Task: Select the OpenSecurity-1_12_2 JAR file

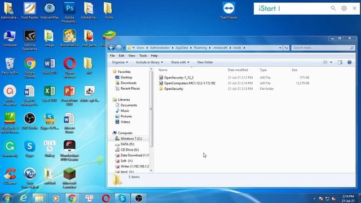Action: (x=179, y=78)
